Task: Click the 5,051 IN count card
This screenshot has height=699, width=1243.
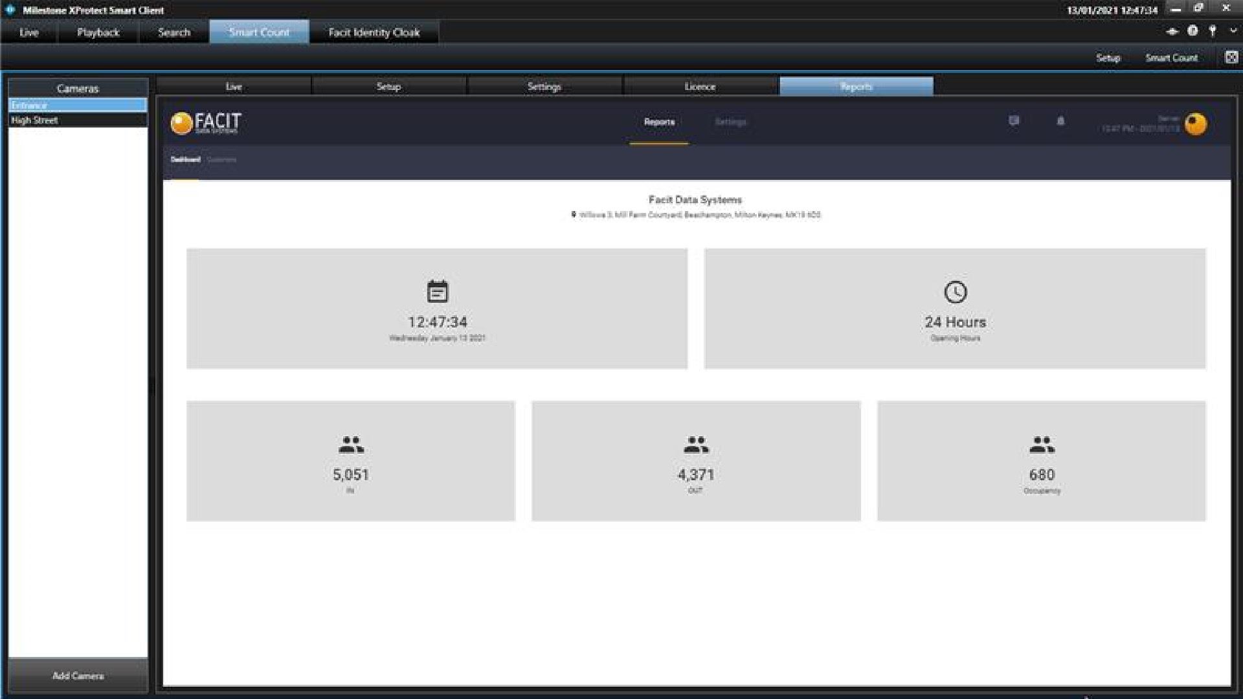Action: [351, 461]
